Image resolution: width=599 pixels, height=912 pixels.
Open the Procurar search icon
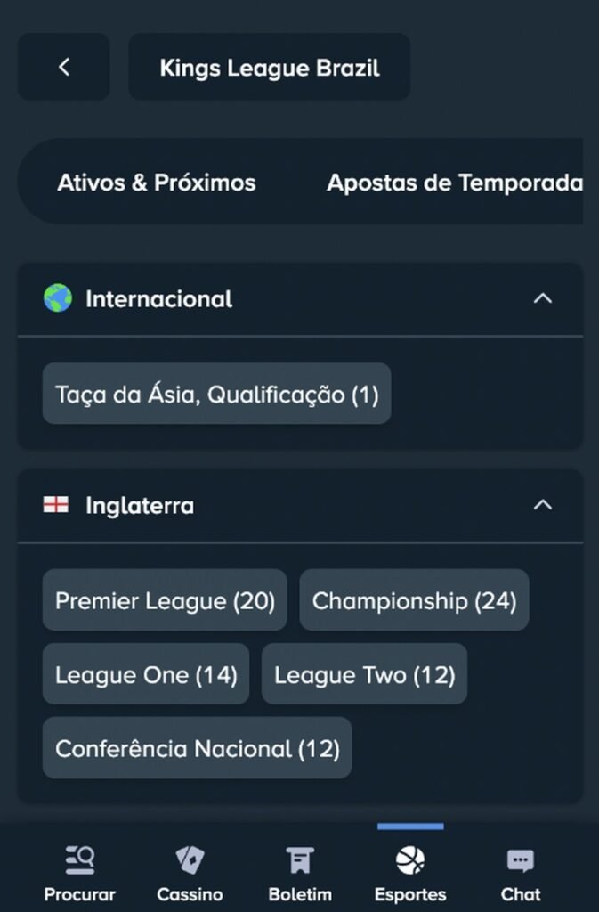79,859
